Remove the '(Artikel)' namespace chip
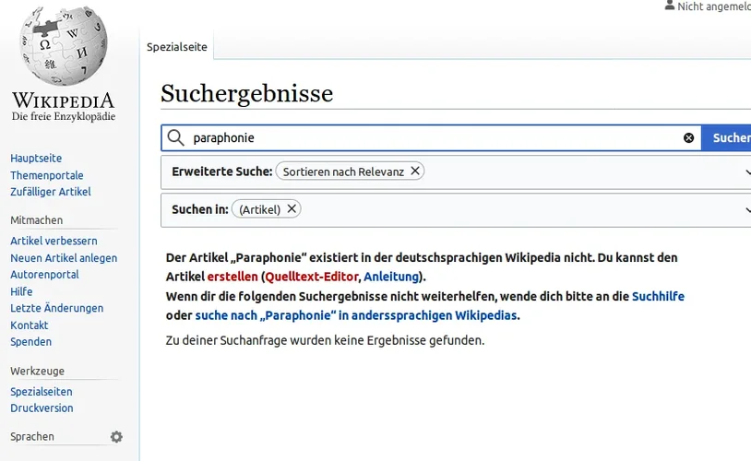This screenshot has width=751, height=461. 292,208
